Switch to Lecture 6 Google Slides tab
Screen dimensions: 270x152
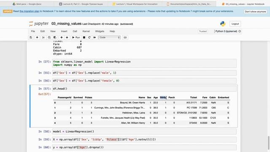point(81,4)
